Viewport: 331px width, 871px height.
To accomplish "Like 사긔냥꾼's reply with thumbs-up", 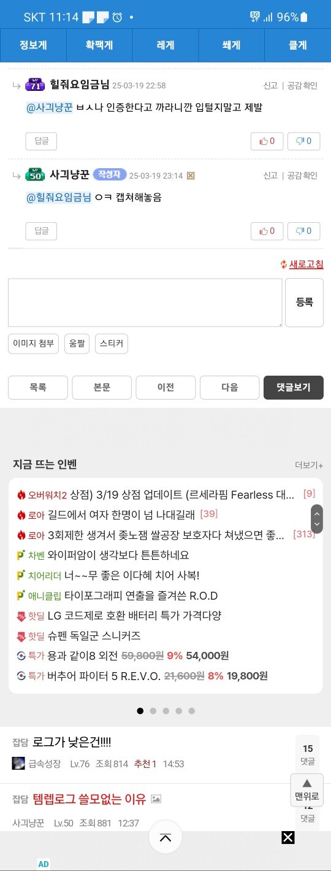I will [x=267, y=231].
